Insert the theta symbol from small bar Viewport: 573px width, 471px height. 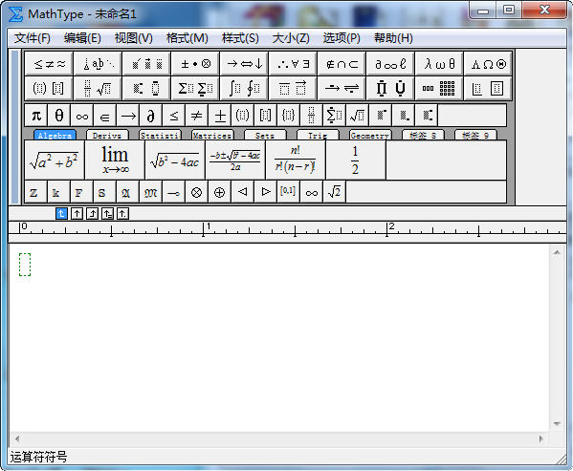(x=59, y=116)
